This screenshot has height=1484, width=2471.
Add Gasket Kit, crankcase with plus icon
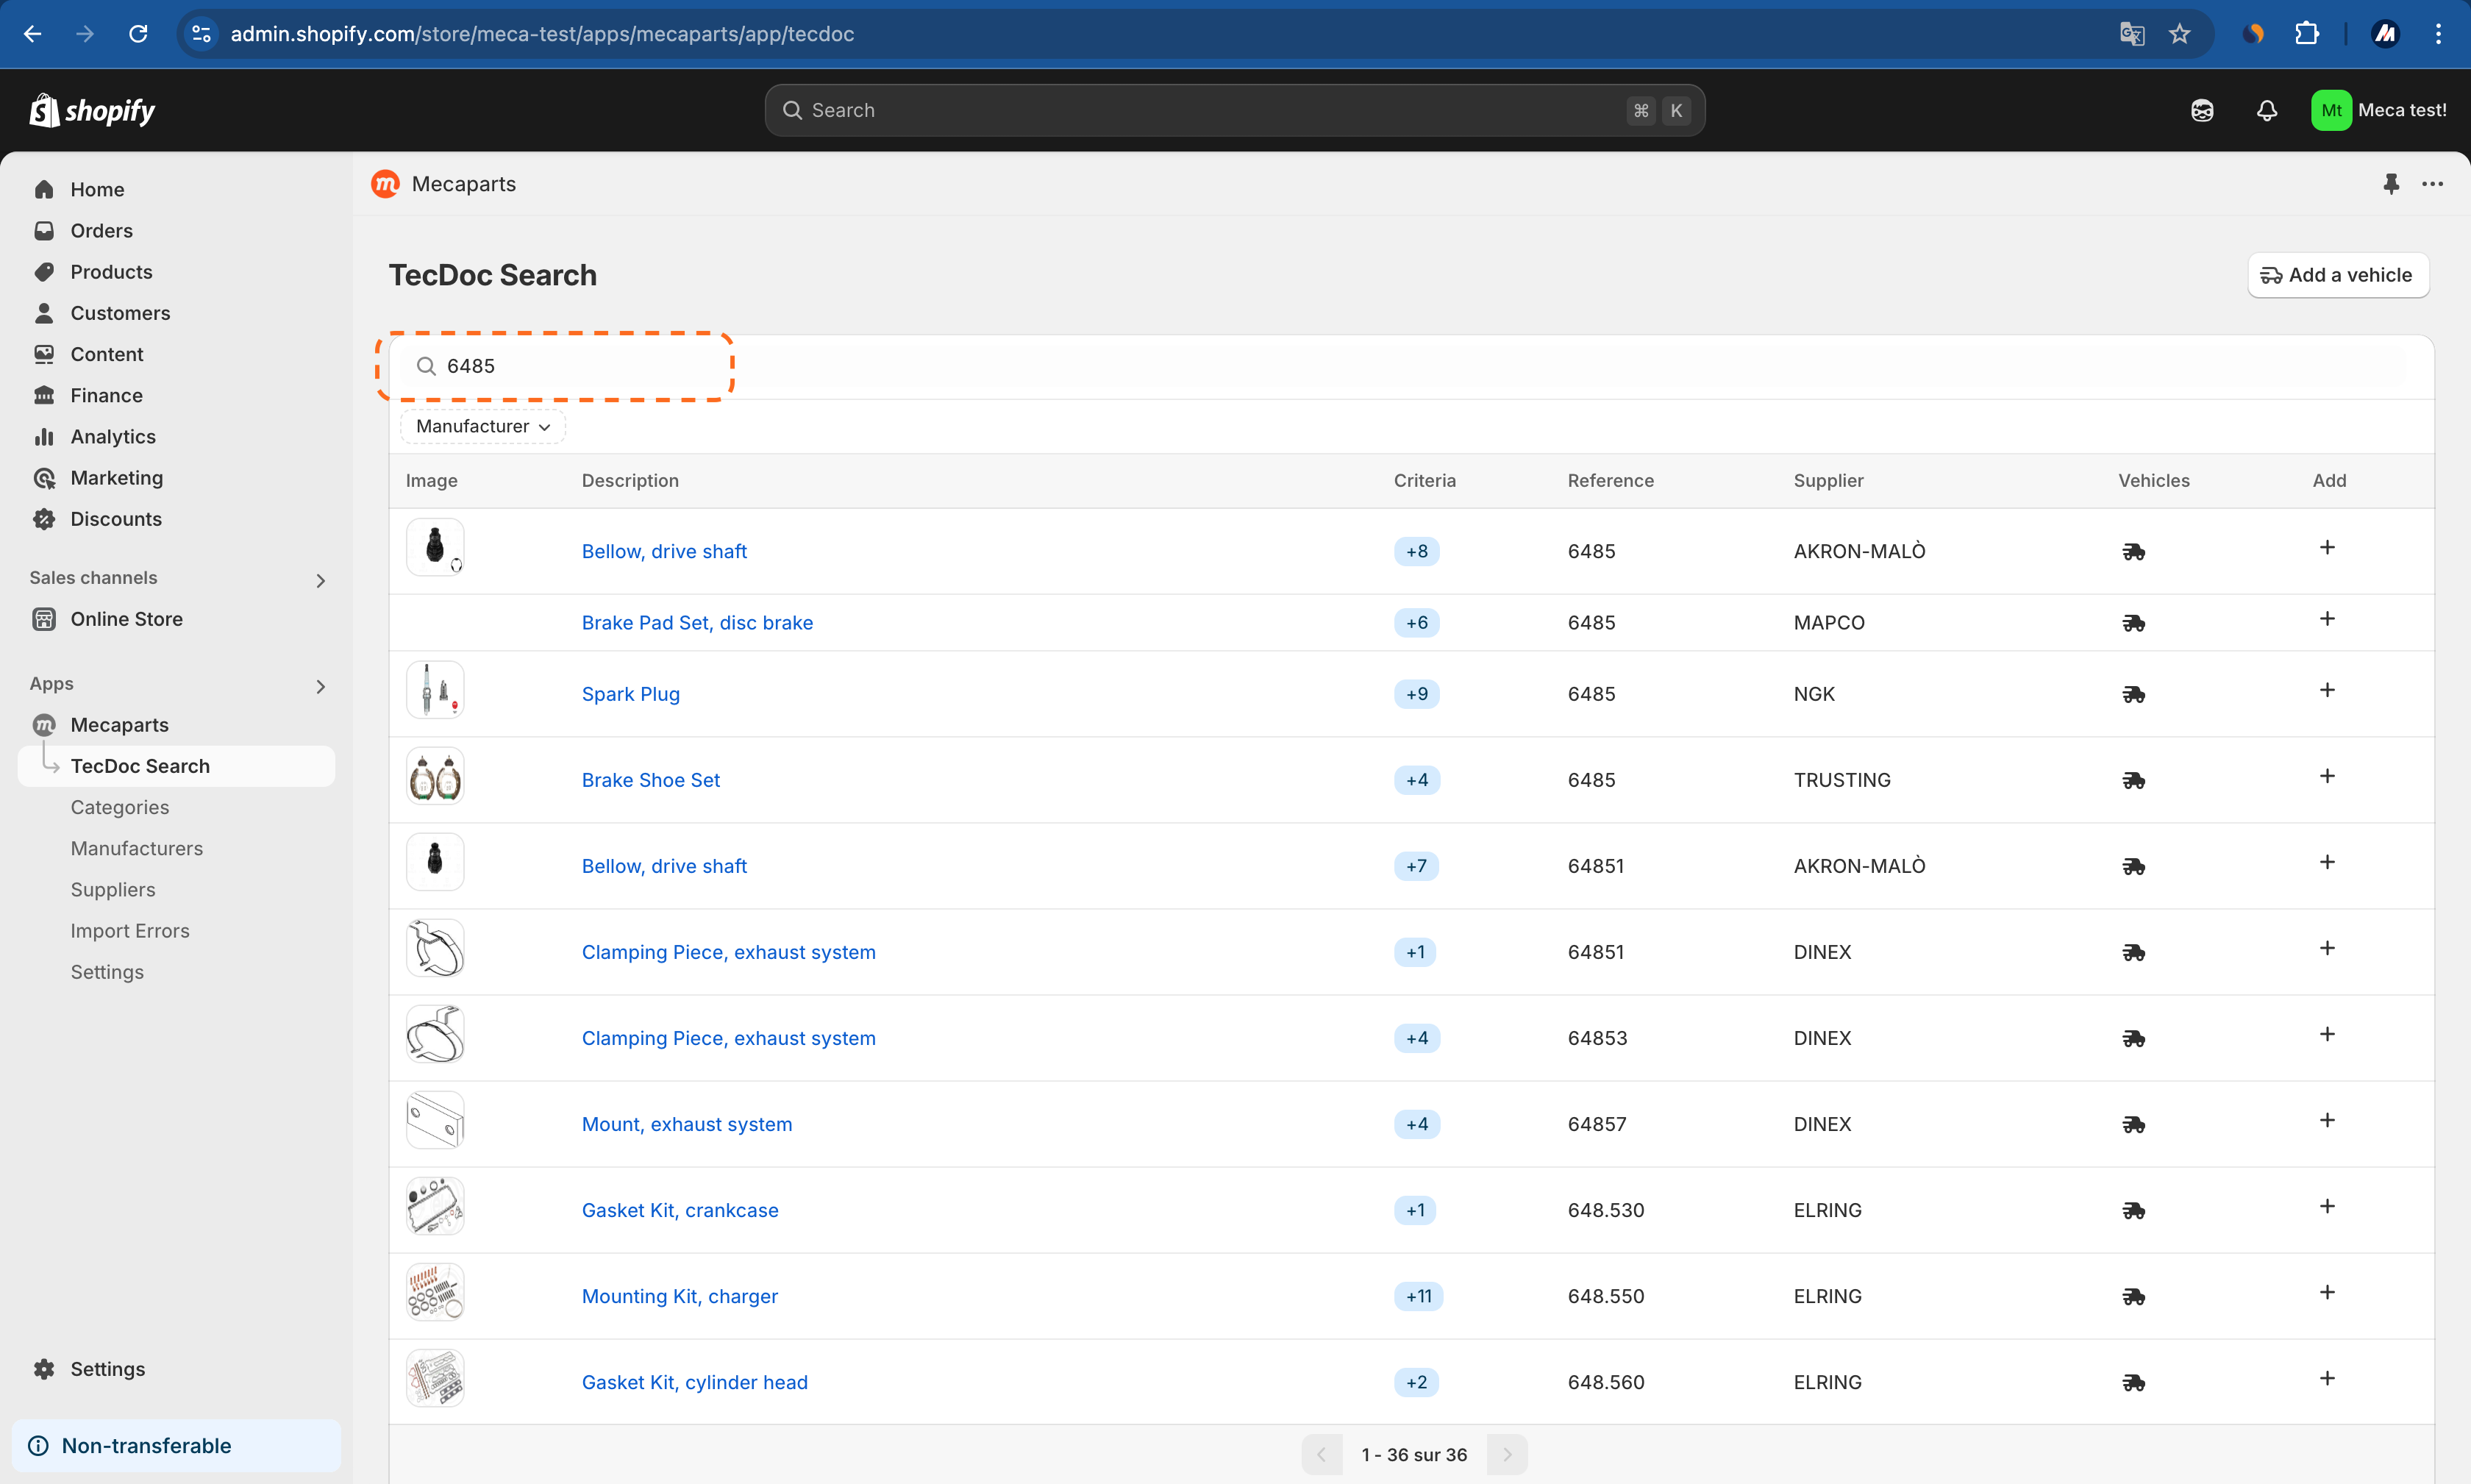(x=2327, y=1206)
